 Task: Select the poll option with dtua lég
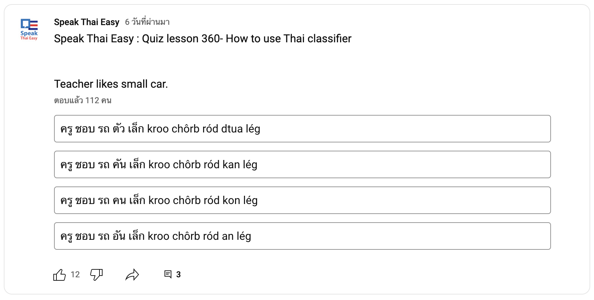click(x=302, y=129)
